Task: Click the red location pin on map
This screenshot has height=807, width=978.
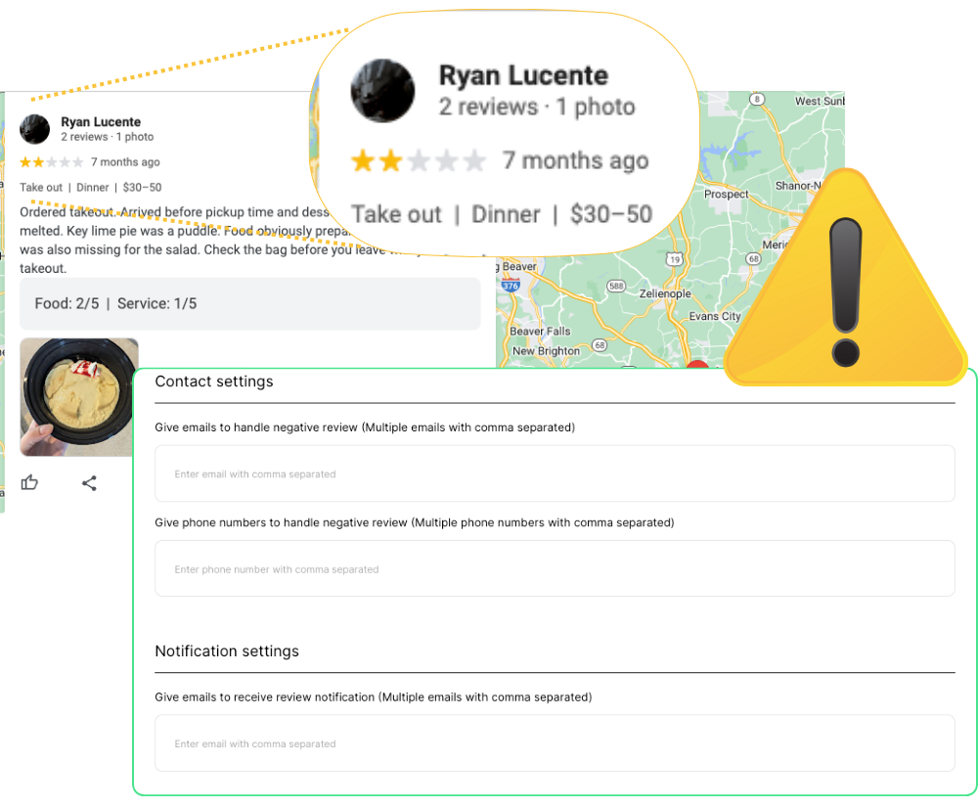Action: (698, 364)
